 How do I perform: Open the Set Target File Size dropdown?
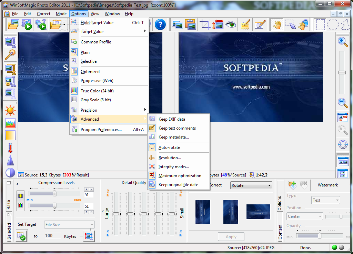(x=69, y=224)
